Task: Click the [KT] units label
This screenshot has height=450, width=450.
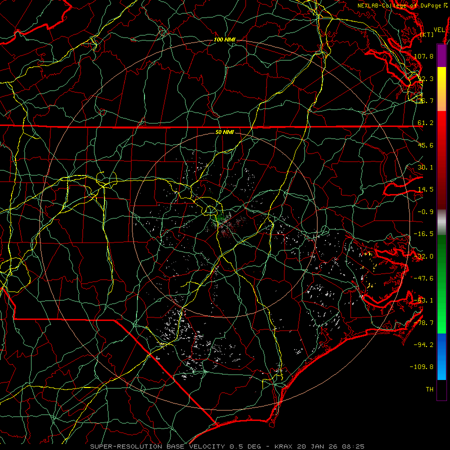Action: [x=427, y=34]
